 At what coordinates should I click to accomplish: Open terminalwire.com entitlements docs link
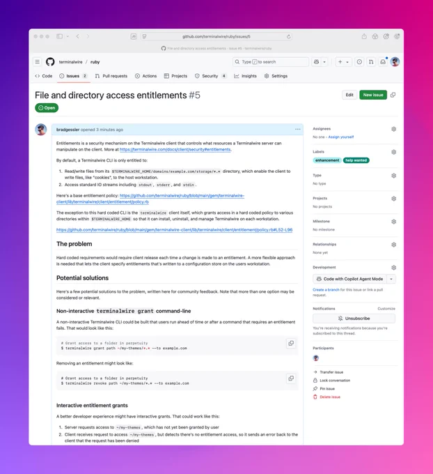175,149
